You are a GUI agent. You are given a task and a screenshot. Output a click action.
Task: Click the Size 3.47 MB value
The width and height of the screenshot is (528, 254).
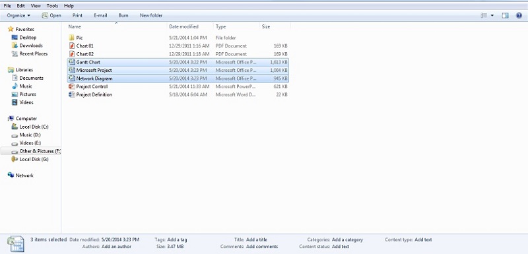(175, 247)
